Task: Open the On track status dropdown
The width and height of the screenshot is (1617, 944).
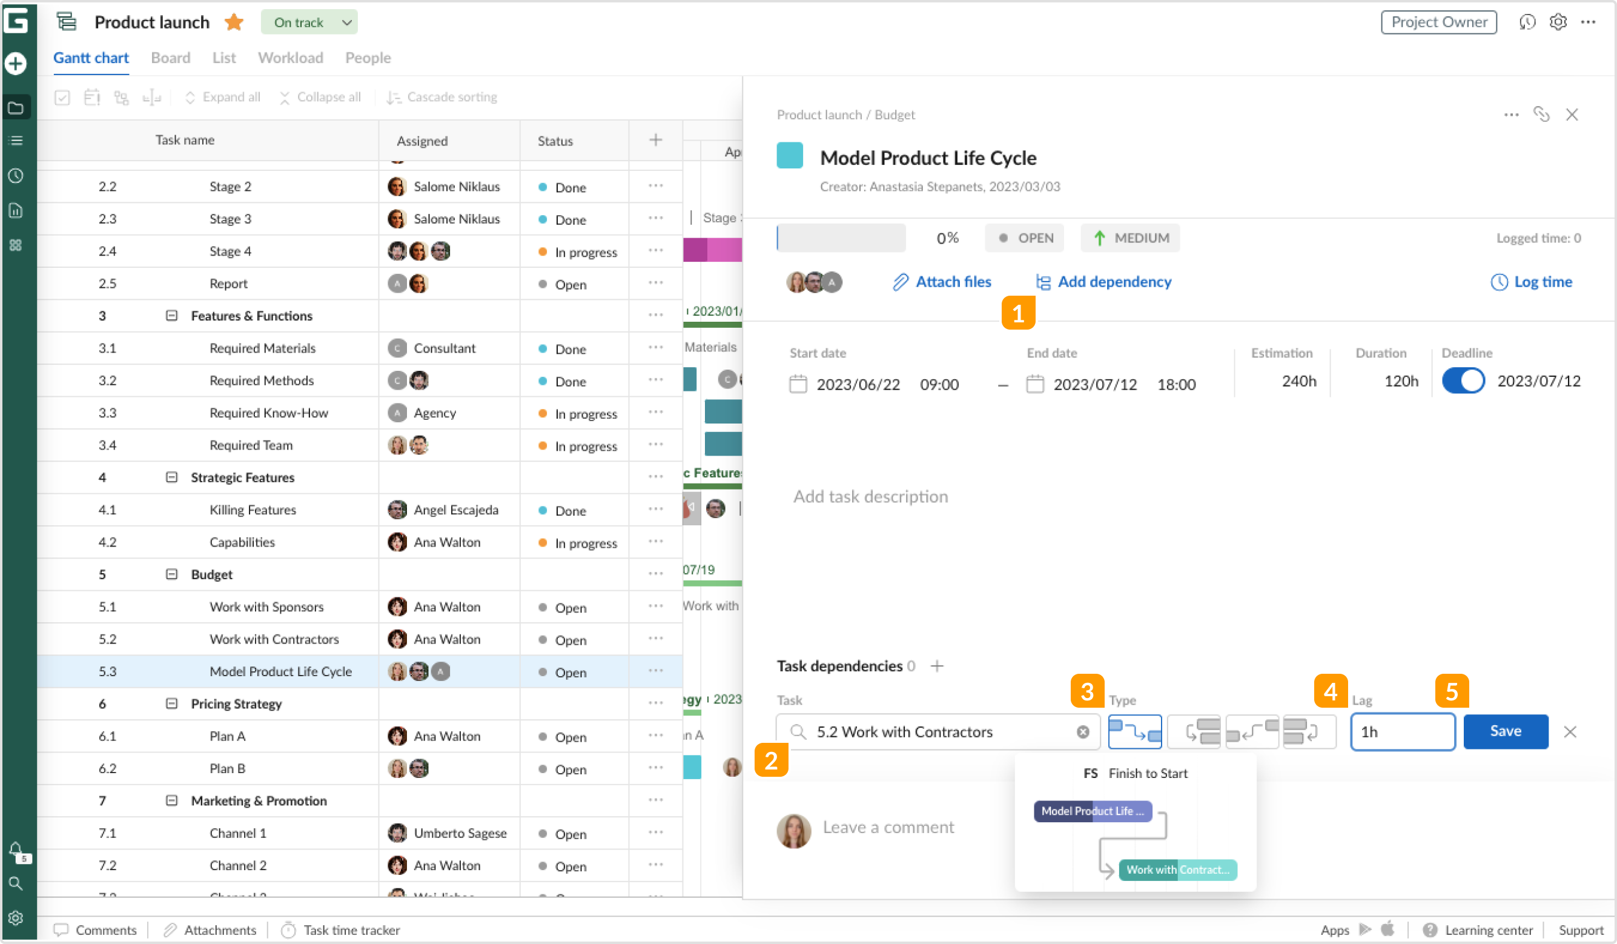Action: (309, 22)
